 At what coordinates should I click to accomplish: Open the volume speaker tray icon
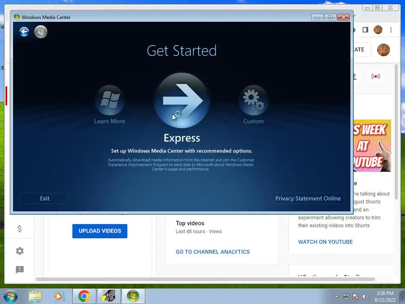click(365, 296)
